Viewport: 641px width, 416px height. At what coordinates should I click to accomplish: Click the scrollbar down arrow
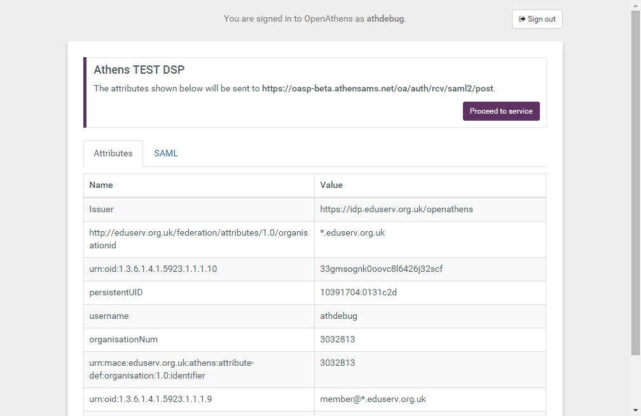coord(635,410)
